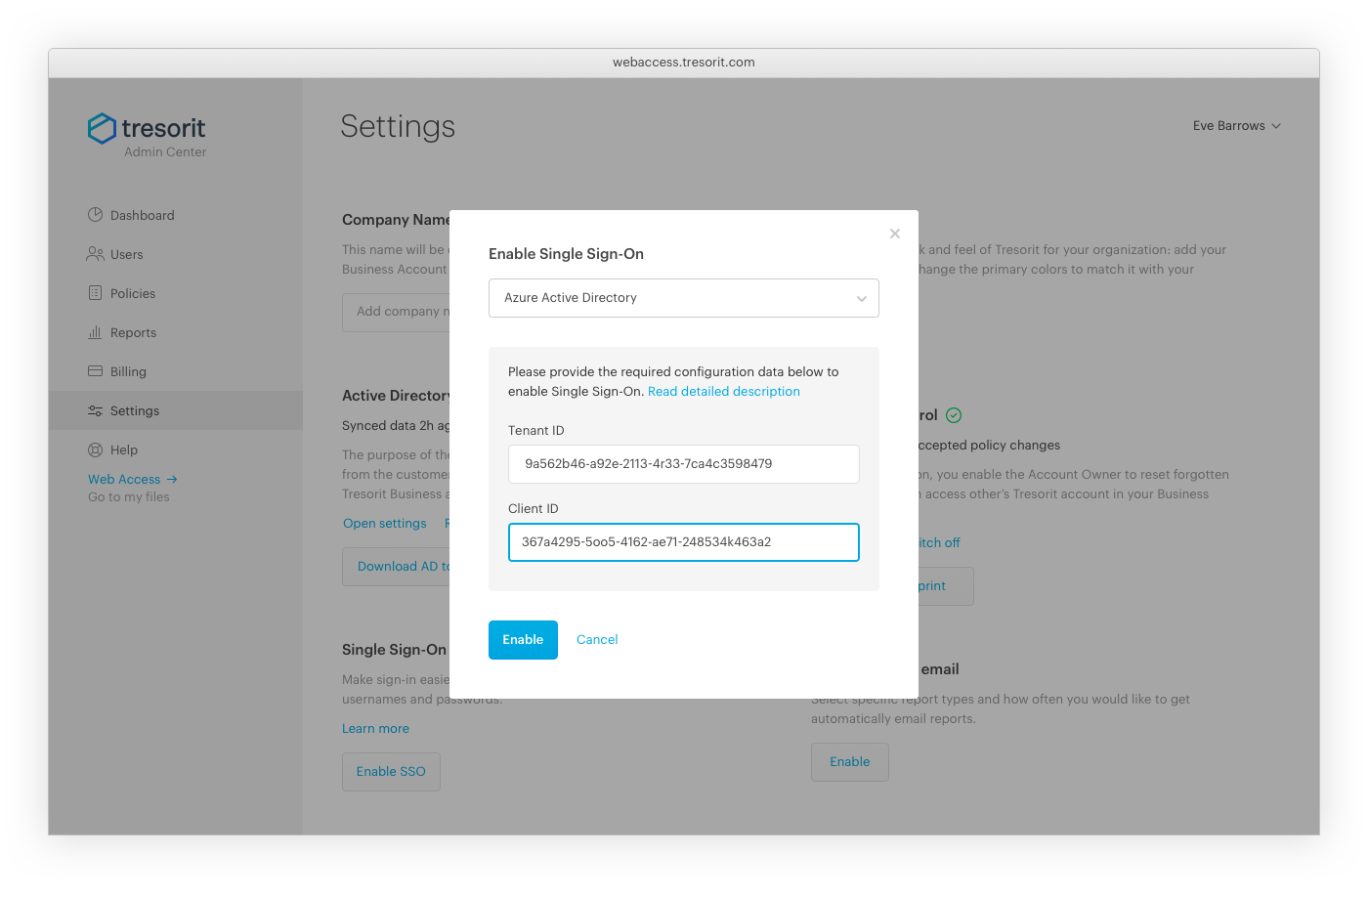Click the blue Enable button in dialog

[x=523, y=640]
